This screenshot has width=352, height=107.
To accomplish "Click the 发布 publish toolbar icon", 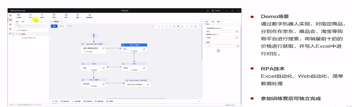I will tap(66, 15).
